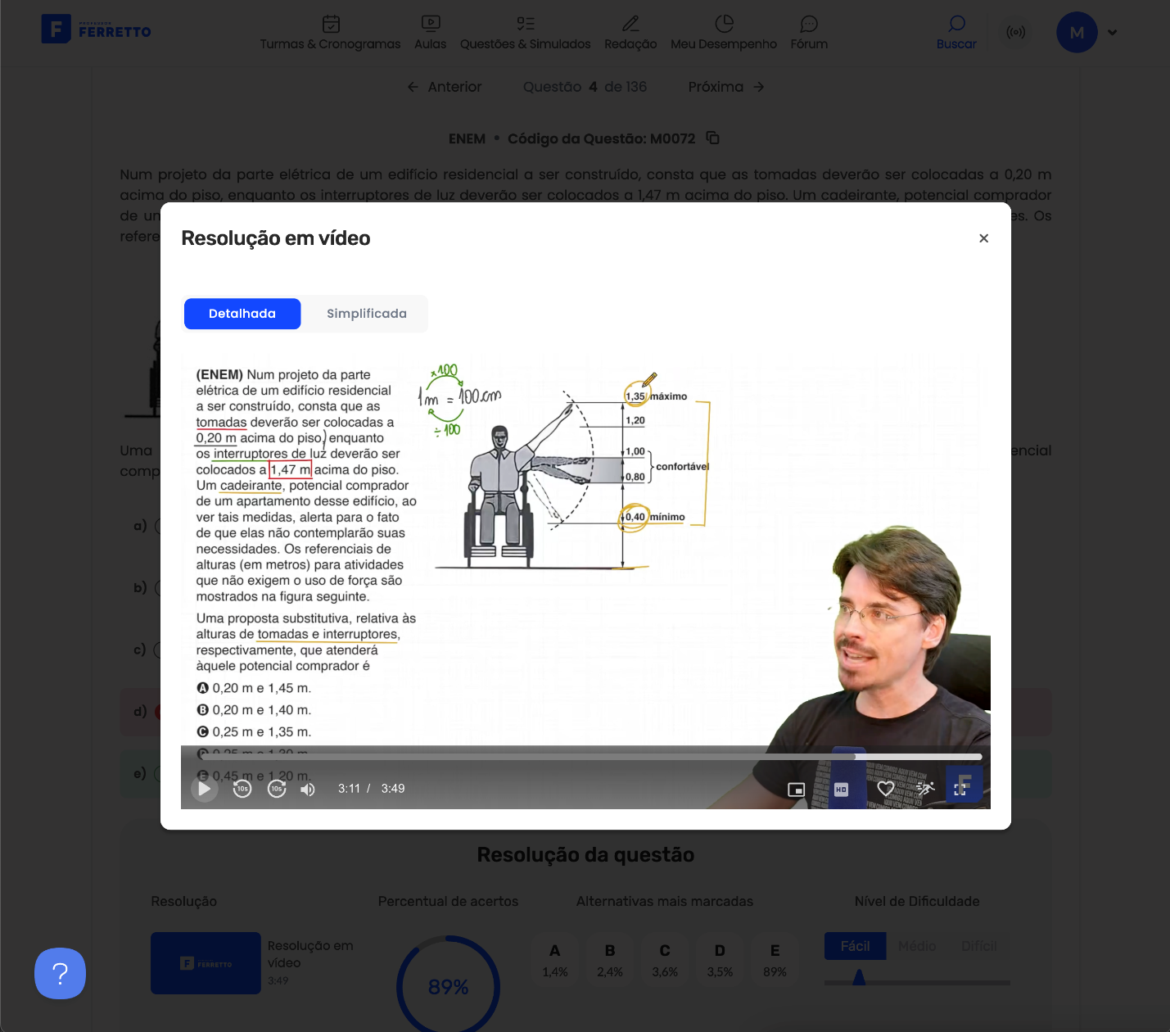Open the Resolução em vídeo thumbnail
The image size is (1170, 1032).
(x=206, y=963)
